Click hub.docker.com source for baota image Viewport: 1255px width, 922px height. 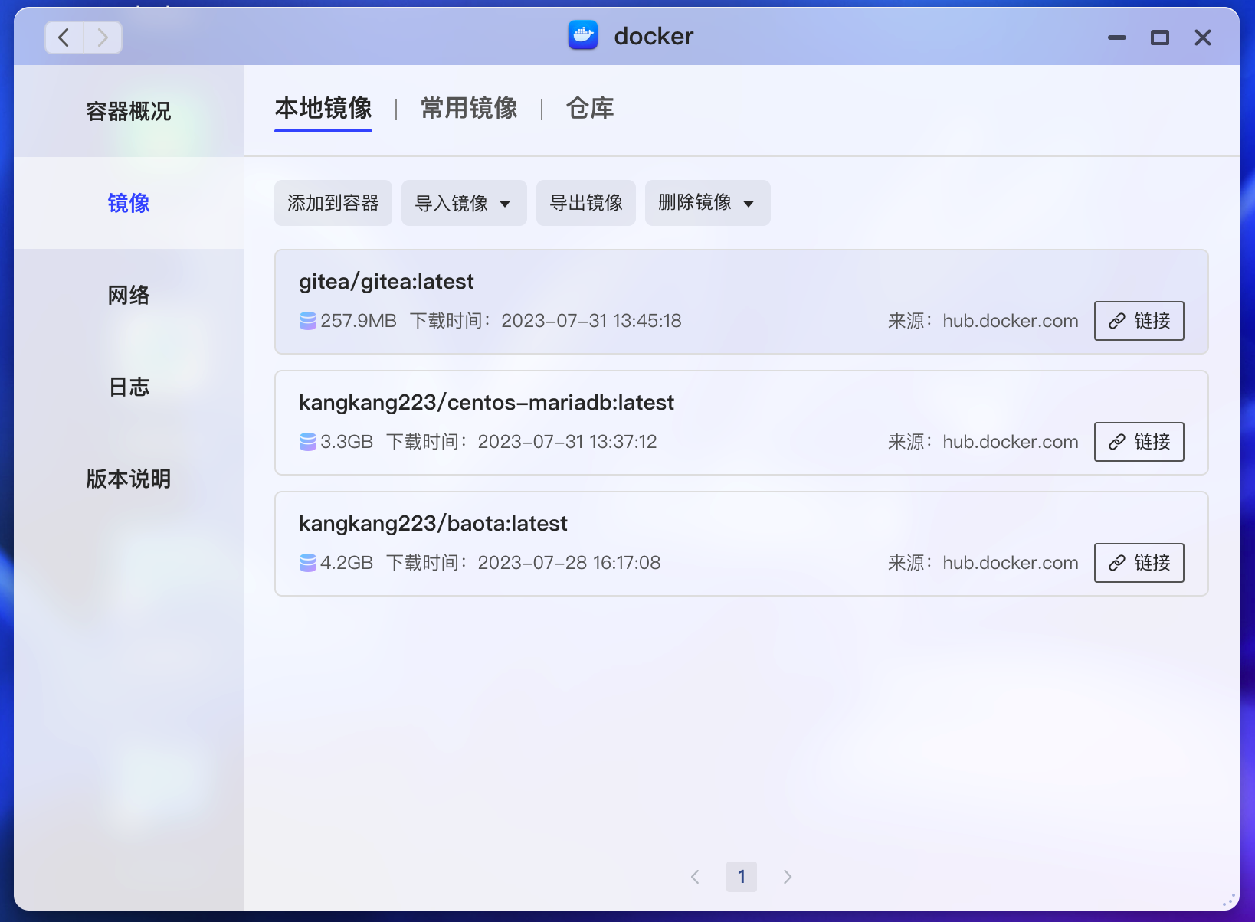pos(1011,563)
